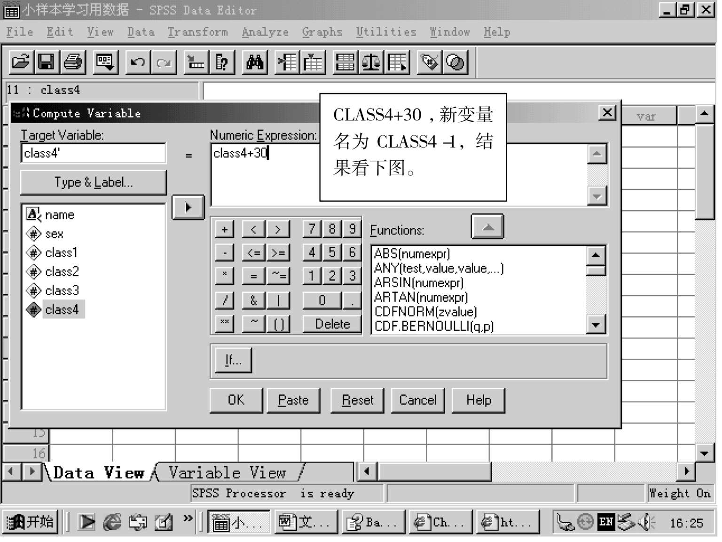Click the Weight Cases scale icon
The width and height of the screenshot is (722, 542).
click(371, 62)
